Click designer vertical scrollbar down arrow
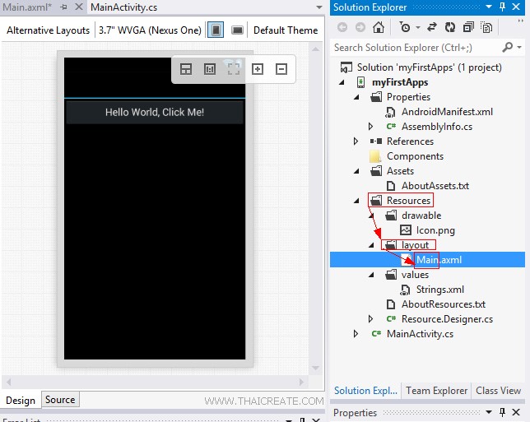Image resolution: width=530 pixels, height=422 pixels. pos(315,368)
